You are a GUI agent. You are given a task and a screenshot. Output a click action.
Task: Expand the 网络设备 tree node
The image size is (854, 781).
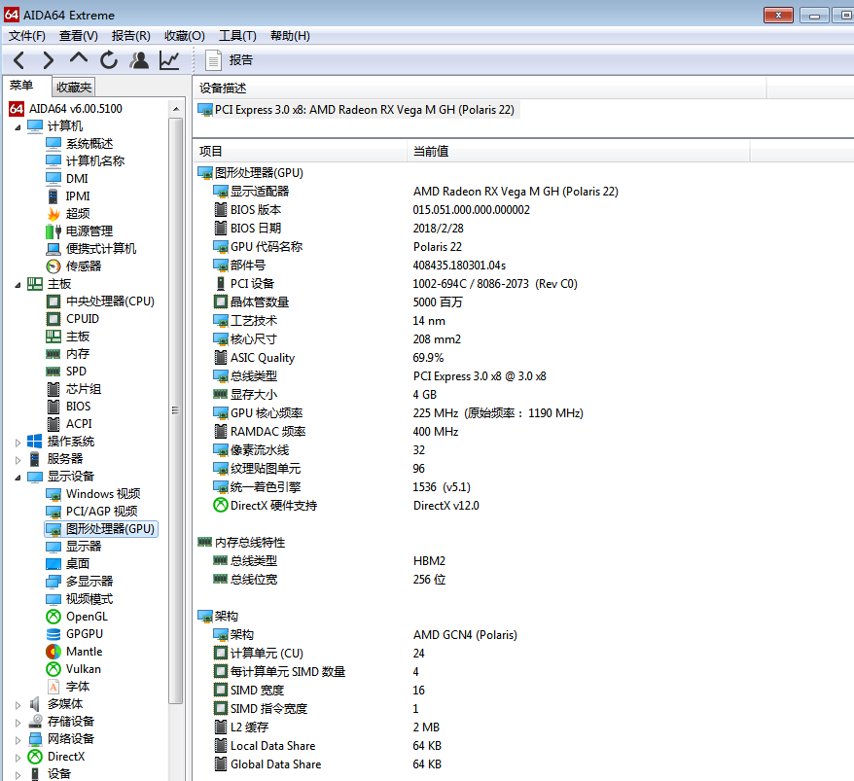pyautogui.click(x=18, y=740)
